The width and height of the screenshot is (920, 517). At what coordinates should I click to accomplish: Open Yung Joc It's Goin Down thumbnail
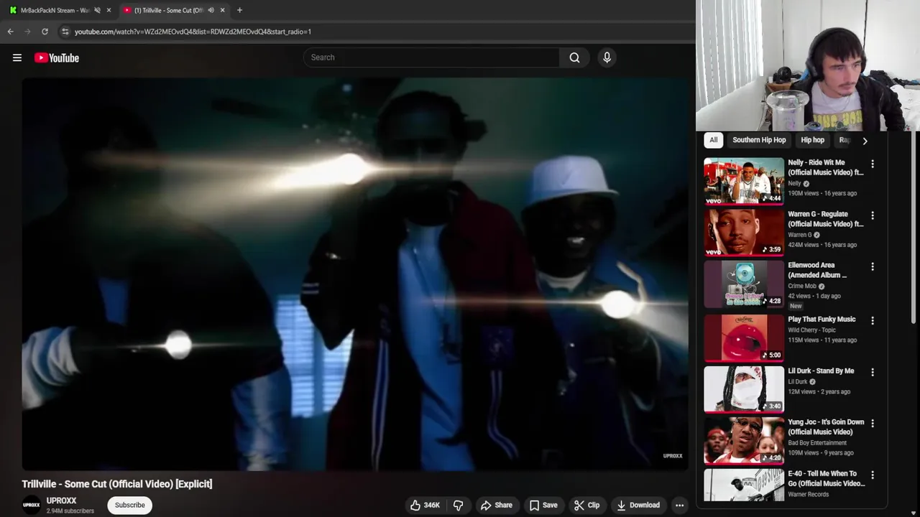(x=744, y=441)
